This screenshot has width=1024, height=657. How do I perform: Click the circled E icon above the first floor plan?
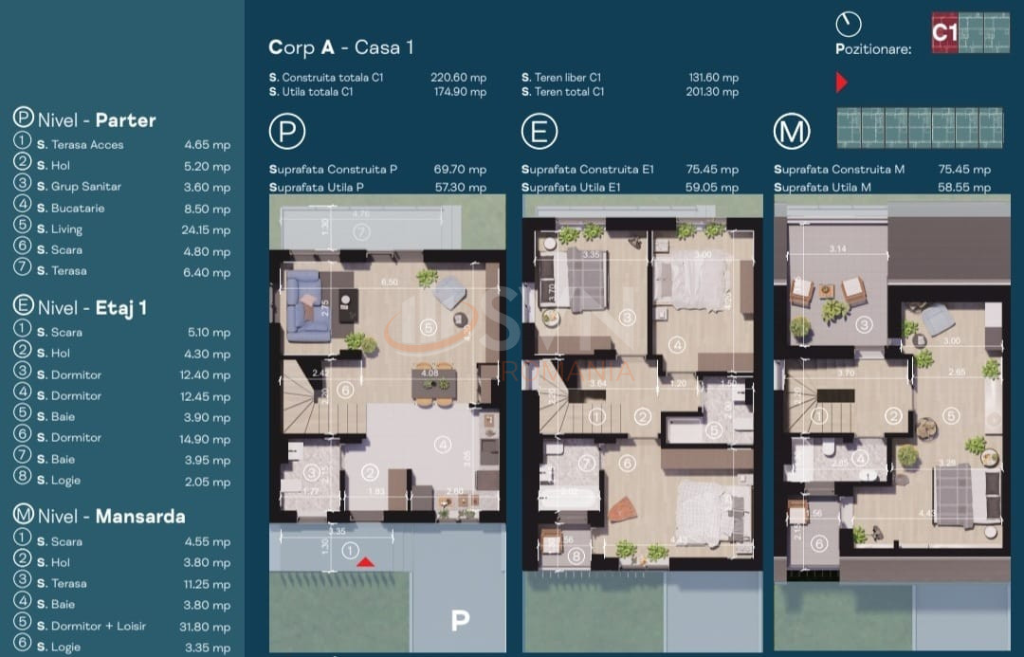pyautogui.click(x=539, y=132)
